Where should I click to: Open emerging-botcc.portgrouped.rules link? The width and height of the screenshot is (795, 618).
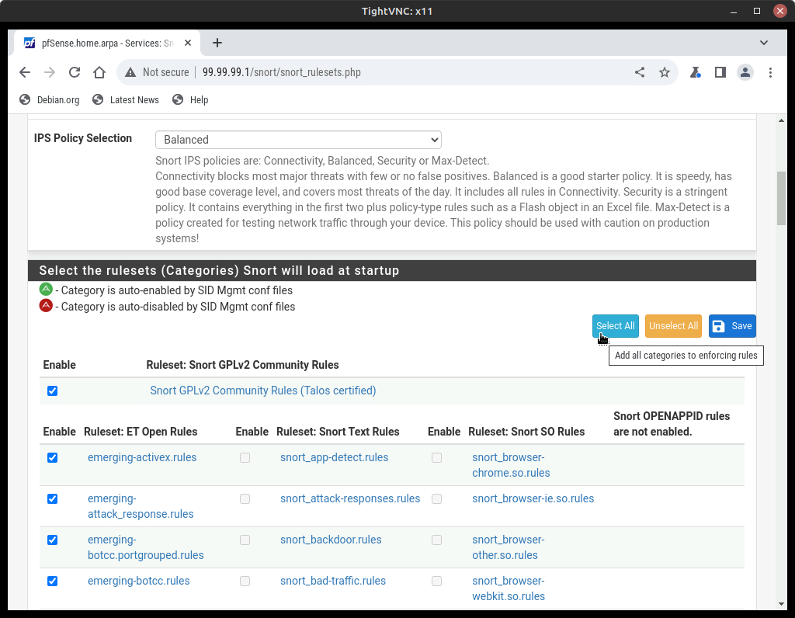[145, 547]
